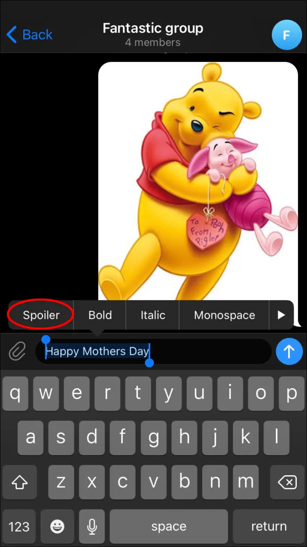The width and height of the screenshot is (307, 547).
Task: Open Fantastic group info header
Action: 153,34
